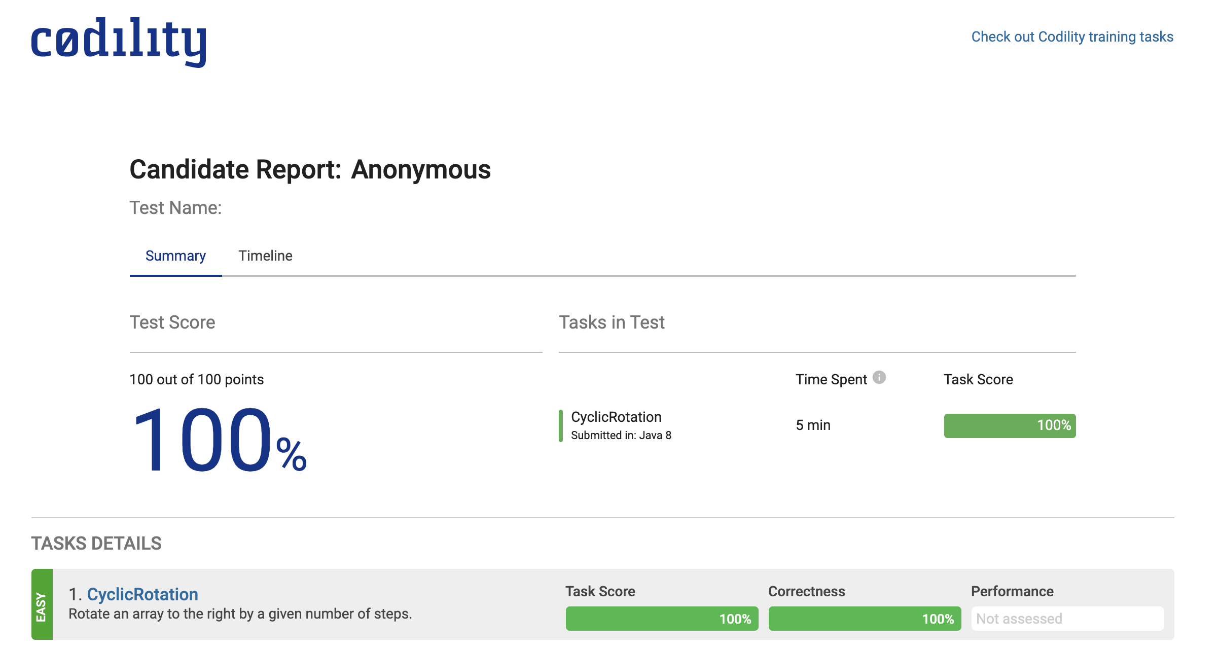Viewport: 1218px width, 649px height.
Task: Click the TASKS DETAILS heading
Action: 96,544
